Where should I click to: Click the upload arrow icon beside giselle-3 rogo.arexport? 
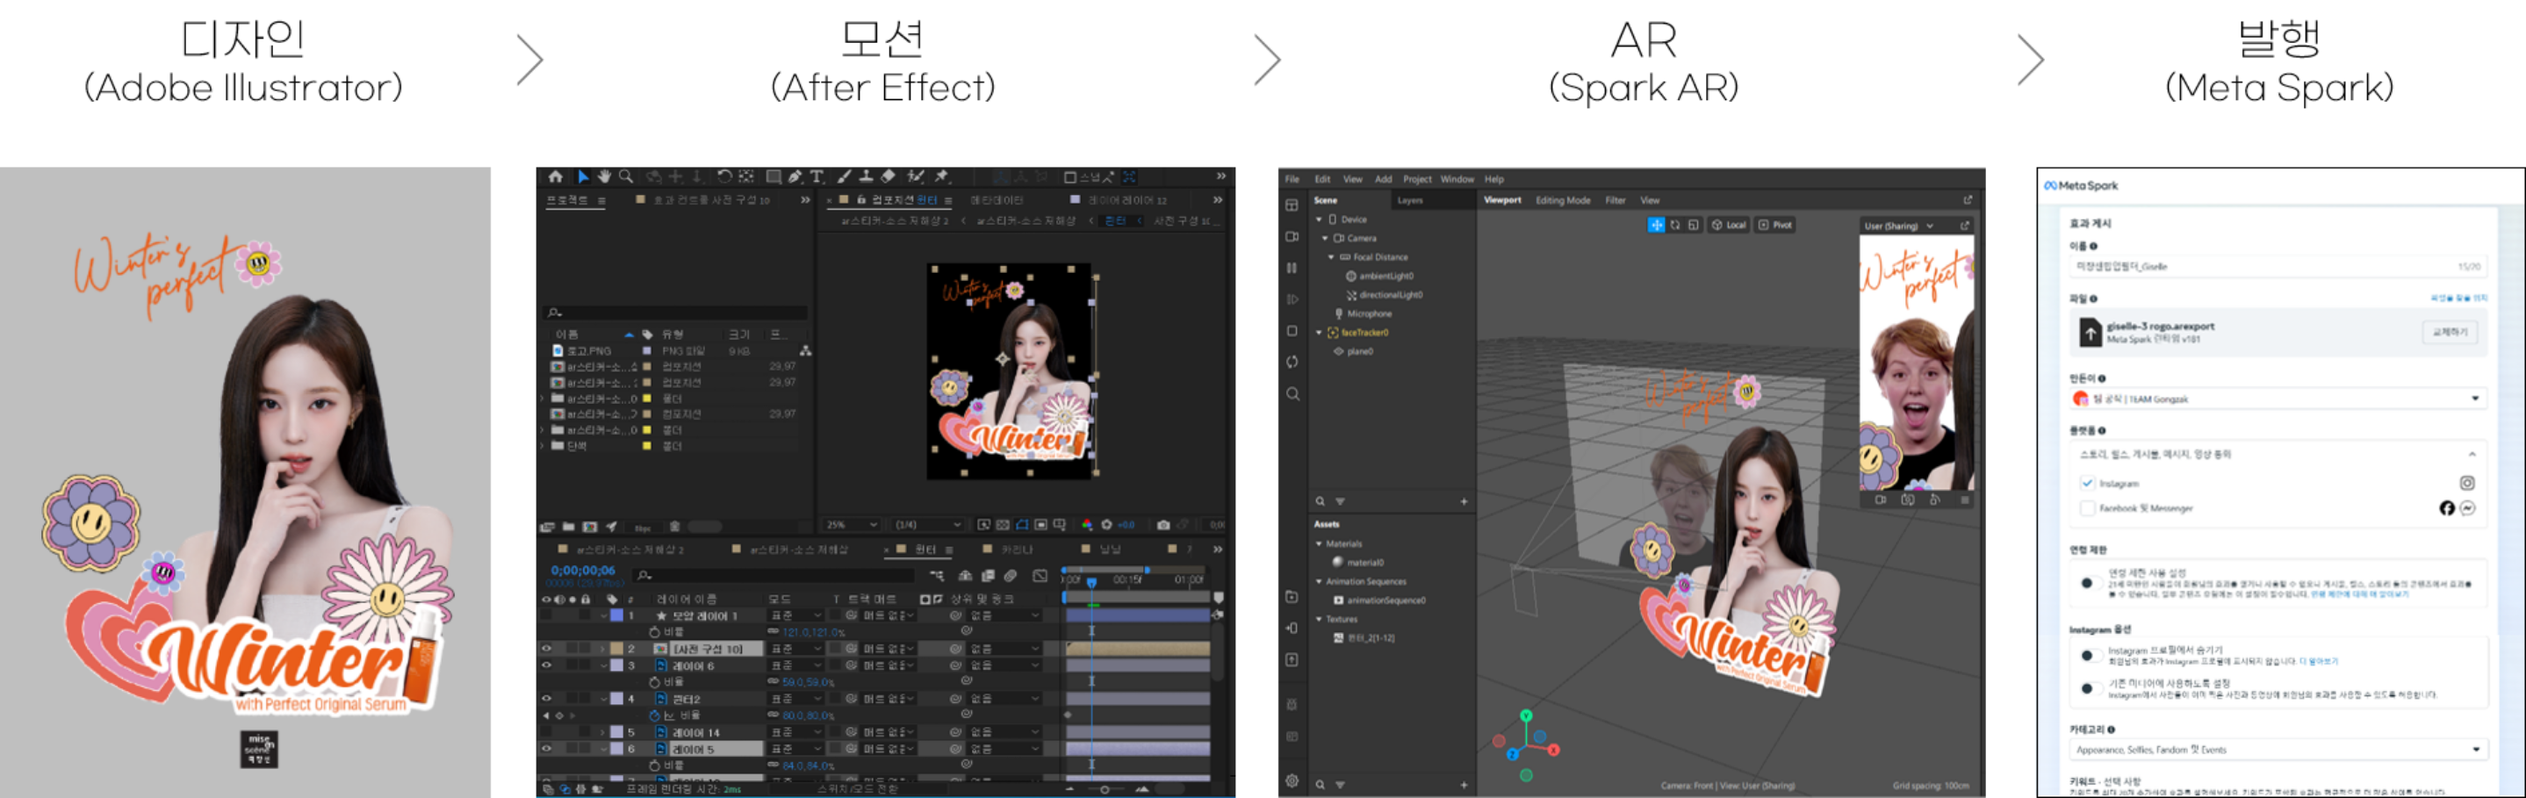pyautogui.click(x=2090, y=334)
